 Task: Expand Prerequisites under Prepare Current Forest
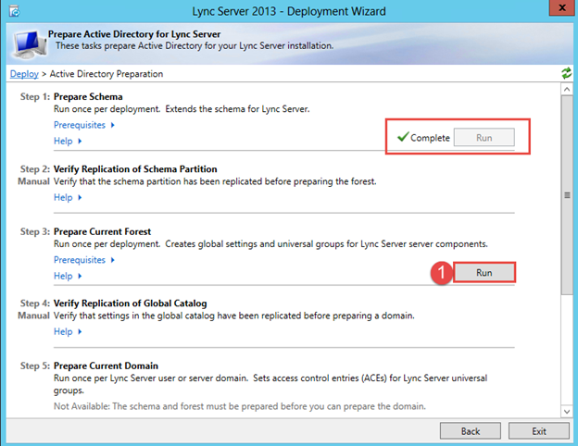(83, 260)
